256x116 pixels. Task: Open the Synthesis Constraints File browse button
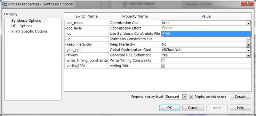(248, 39)
